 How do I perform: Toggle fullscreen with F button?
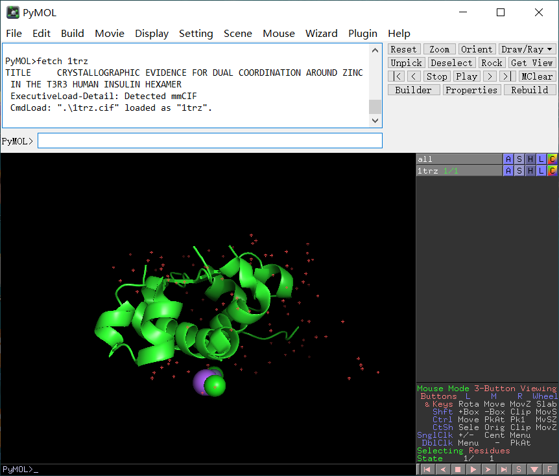[x=550, y=470]
